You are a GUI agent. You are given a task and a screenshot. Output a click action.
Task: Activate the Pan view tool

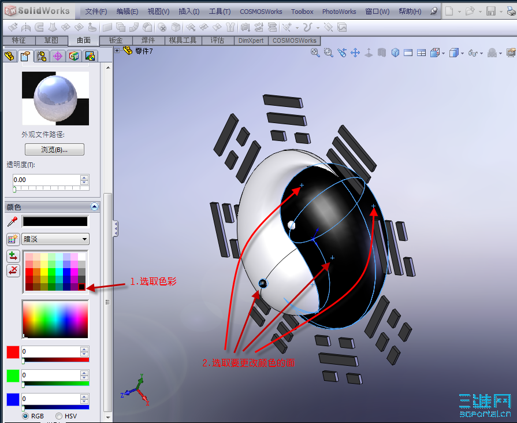click(355, 53)
